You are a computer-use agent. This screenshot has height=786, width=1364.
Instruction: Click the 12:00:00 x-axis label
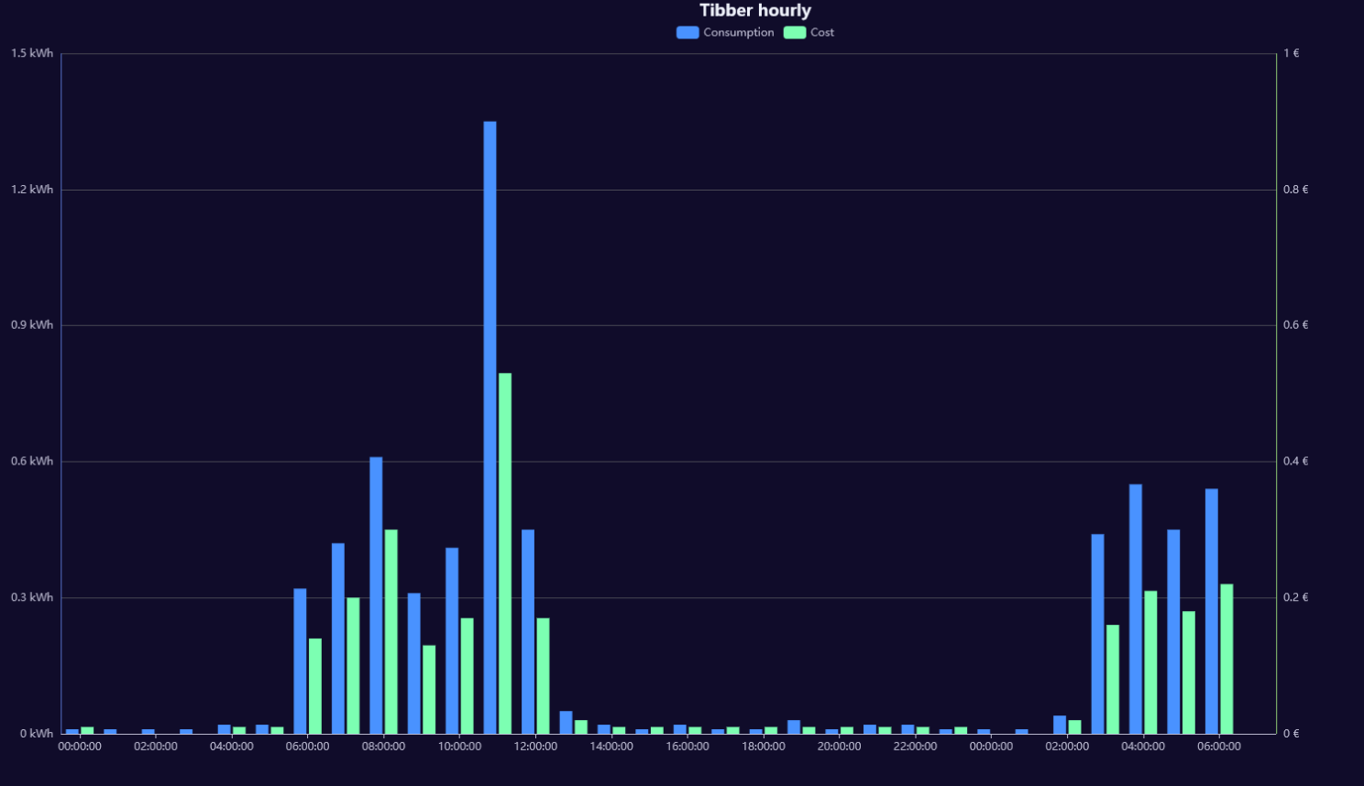coord(535,747)
